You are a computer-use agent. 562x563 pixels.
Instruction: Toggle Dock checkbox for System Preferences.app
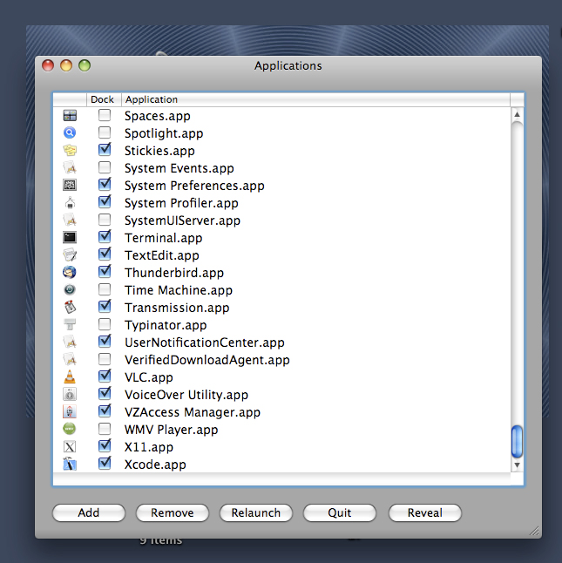click(105, 185)
